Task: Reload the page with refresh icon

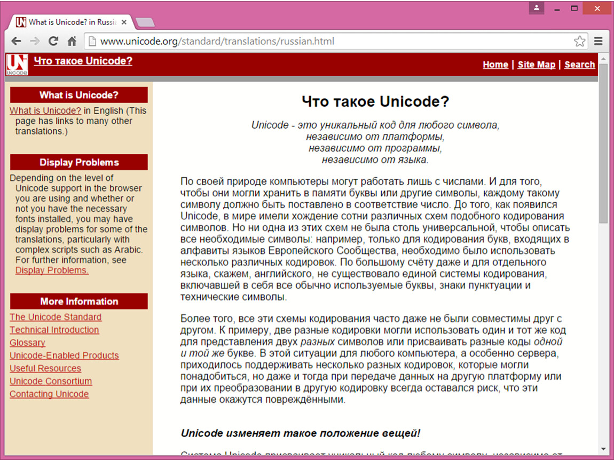Action: (x=53, y=41)
